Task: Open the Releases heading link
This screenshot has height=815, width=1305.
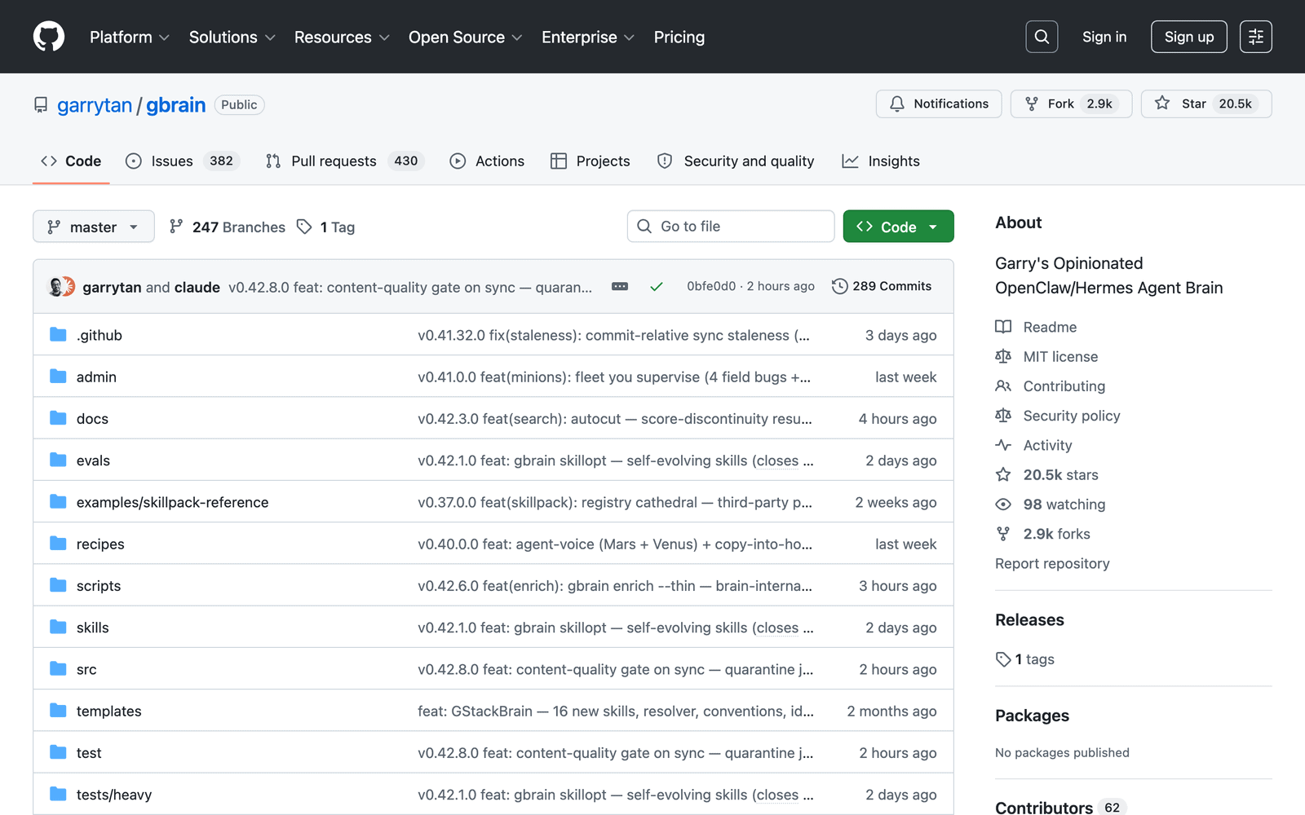Action: coord(1029,619)
